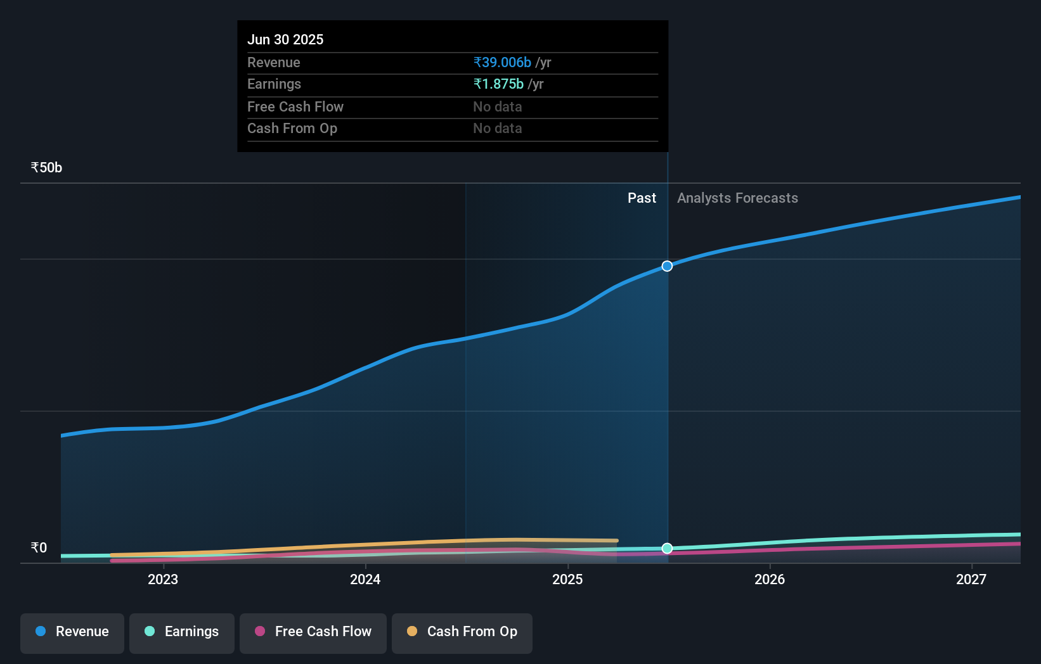Click the Free Cash Flow legend button
This screenshot has width=1041, height=664.
pos(313,632)
